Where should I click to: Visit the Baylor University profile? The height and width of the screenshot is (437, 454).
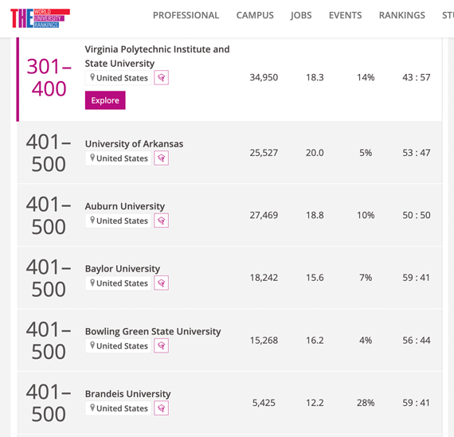[123, 269]
